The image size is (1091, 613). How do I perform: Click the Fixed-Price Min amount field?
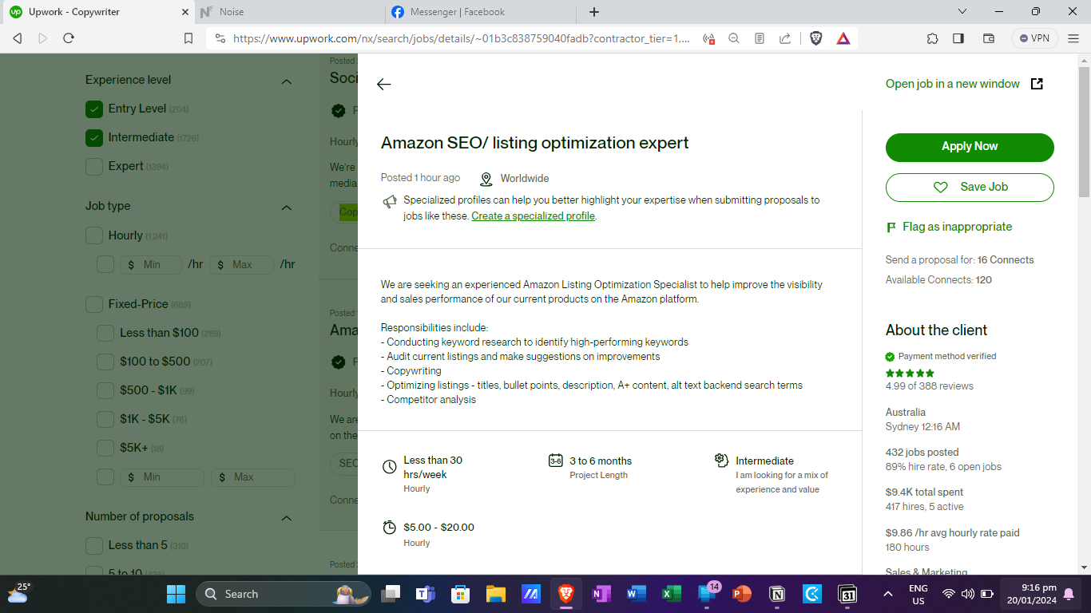point(162,477)
